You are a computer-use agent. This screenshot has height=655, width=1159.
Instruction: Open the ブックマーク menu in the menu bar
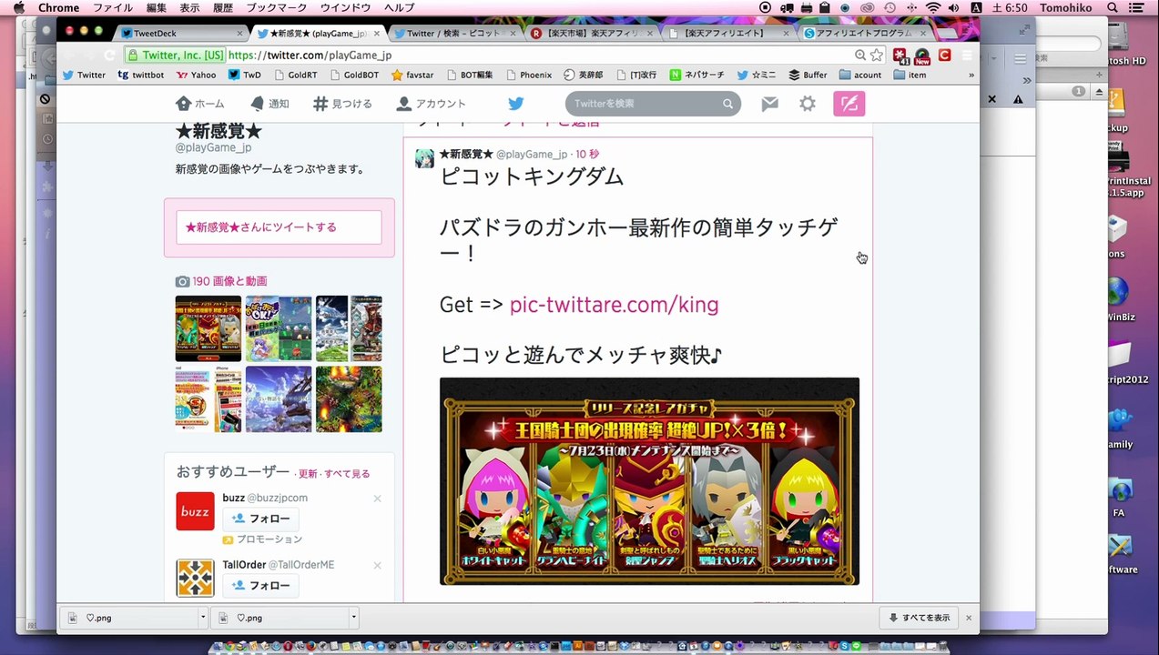click(x=278, y=7)
